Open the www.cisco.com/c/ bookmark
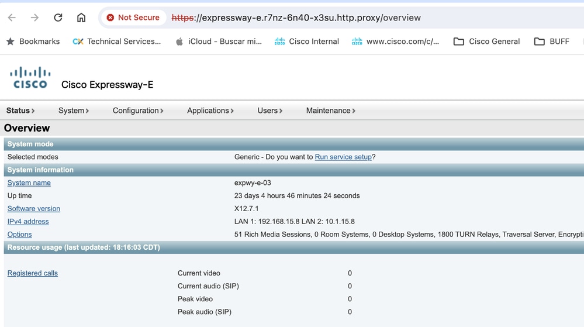Image resolution: width=584 pixels, height=327 pixels. tap(395, 42)
